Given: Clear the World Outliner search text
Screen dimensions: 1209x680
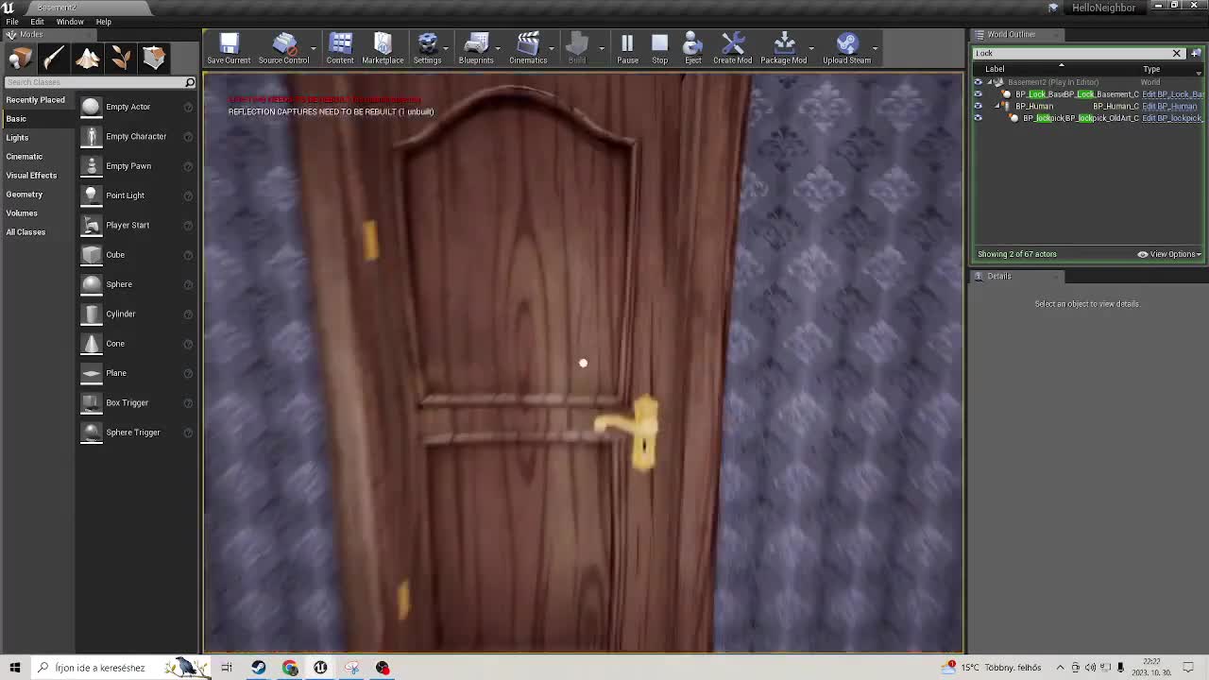Looking at the screenshot, I should tap(1176, 53).
